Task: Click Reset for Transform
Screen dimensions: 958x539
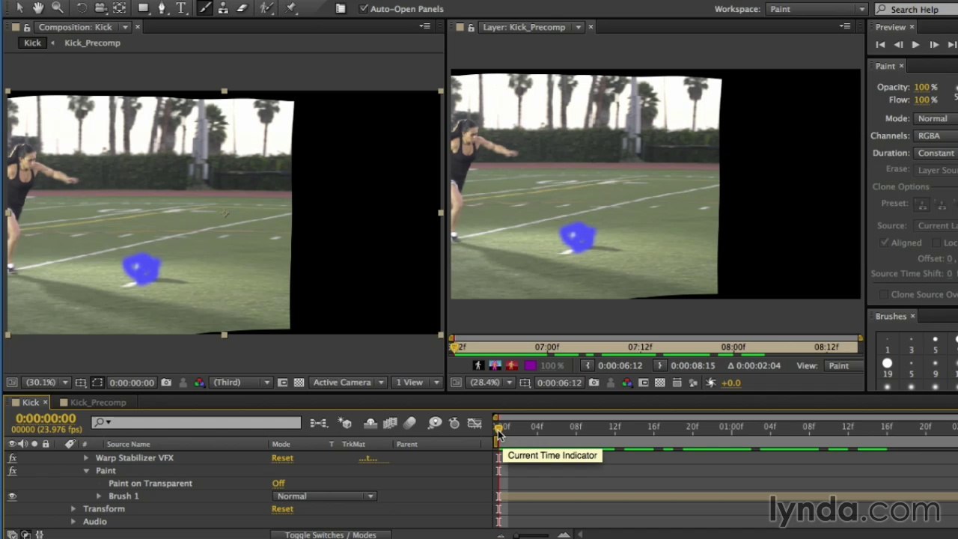Action: [282, 509]
